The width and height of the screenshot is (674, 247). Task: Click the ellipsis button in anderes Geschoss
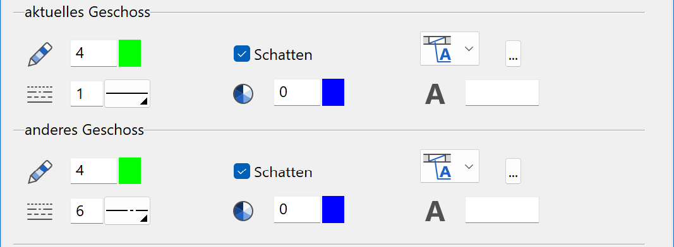(x=513, y=171)
